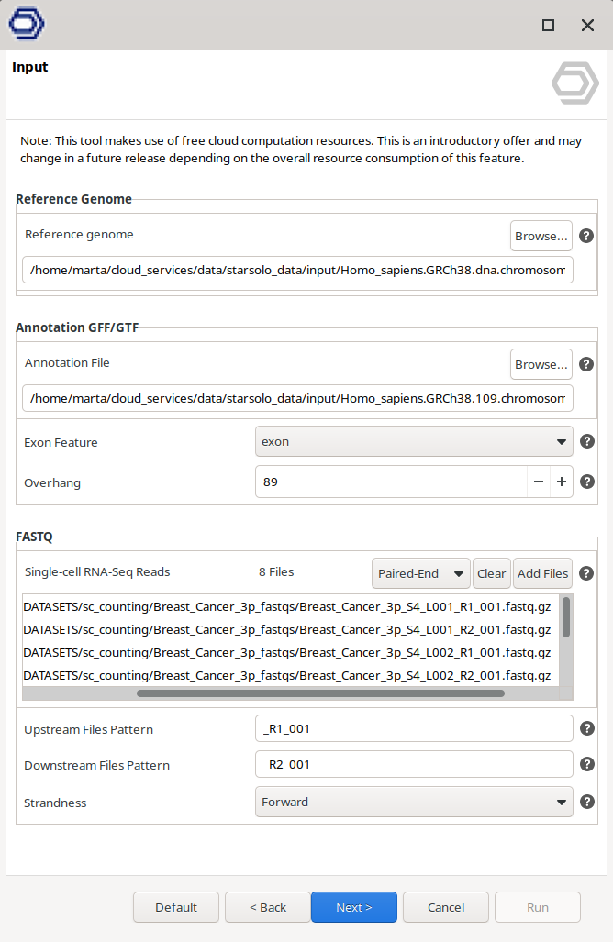This screenshot has width=613, height=942.
Task: Expand the Exon Feature dropdown
Action: click(413, 441)
